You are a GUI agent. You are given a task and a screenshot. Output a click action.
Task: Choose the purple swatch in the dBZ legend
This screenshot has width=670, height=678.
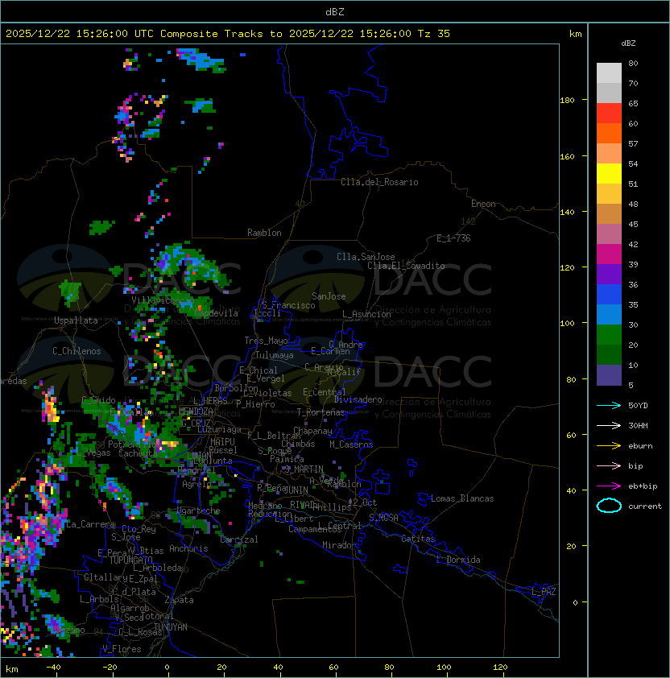pos(609,274)
